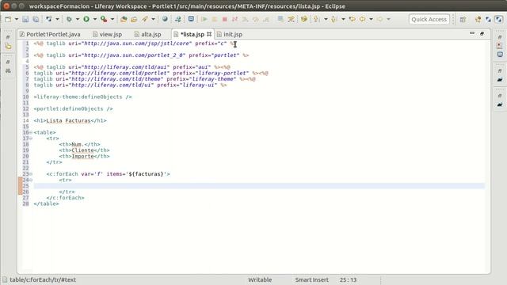Viewport: 507px width, 285px height.
Task: Collapse the tr fold on line 17
Action: [31, 139]
